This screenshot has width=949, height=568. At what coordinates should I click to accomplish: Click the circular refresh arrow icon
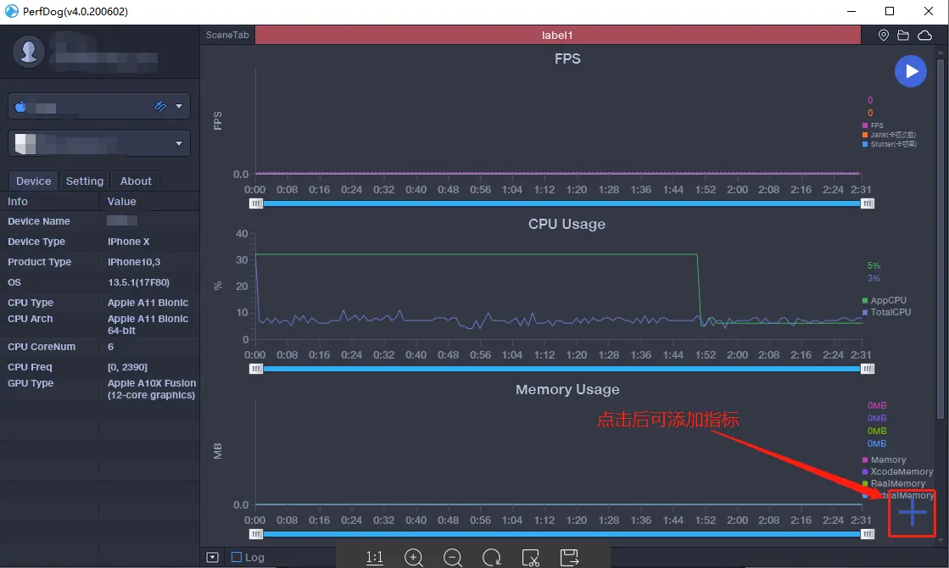tap(491, 557)
